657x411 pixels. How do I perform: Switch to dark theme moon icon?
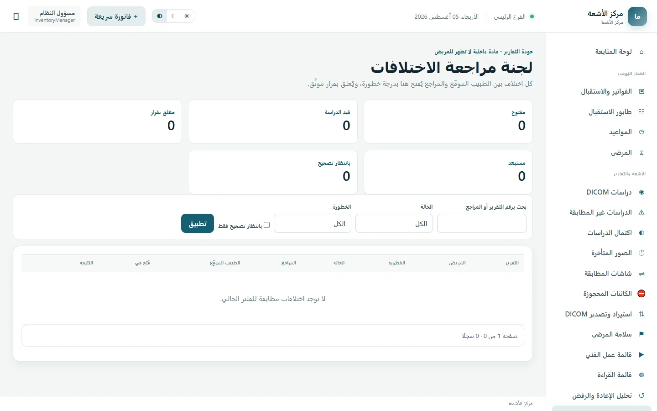[x=173, y=16]
